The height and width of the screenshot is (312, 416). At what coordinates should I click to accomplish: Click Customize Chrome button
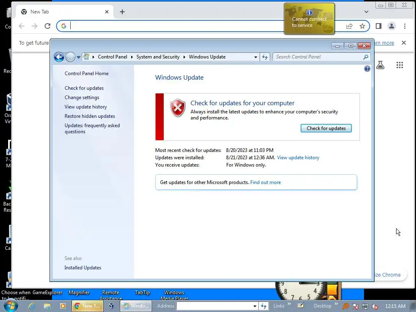pos(390,275)
